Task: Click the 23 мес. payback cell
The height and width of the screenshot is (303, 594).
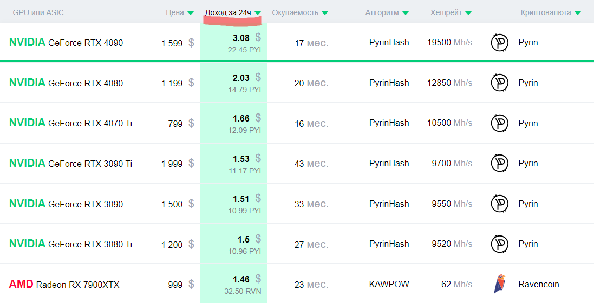Action: pos(311,285)
